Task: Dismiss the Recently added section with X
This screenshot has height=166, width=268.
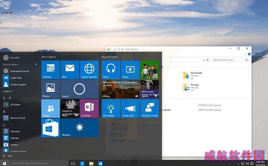Action: tap(36, 64)
